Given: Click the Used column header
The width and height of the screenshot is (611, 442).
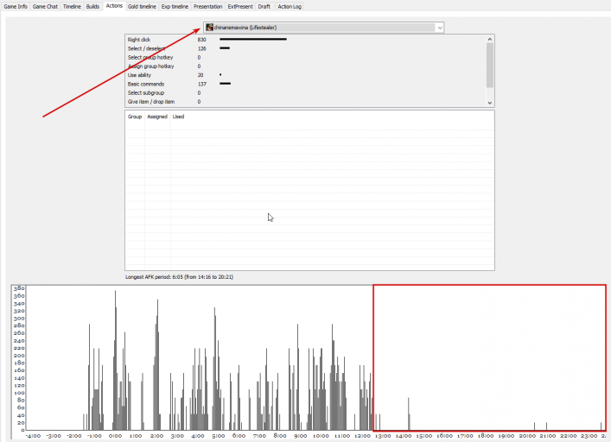Looking at the screenshot, I should pyautogui.click(x=179, y=117).
